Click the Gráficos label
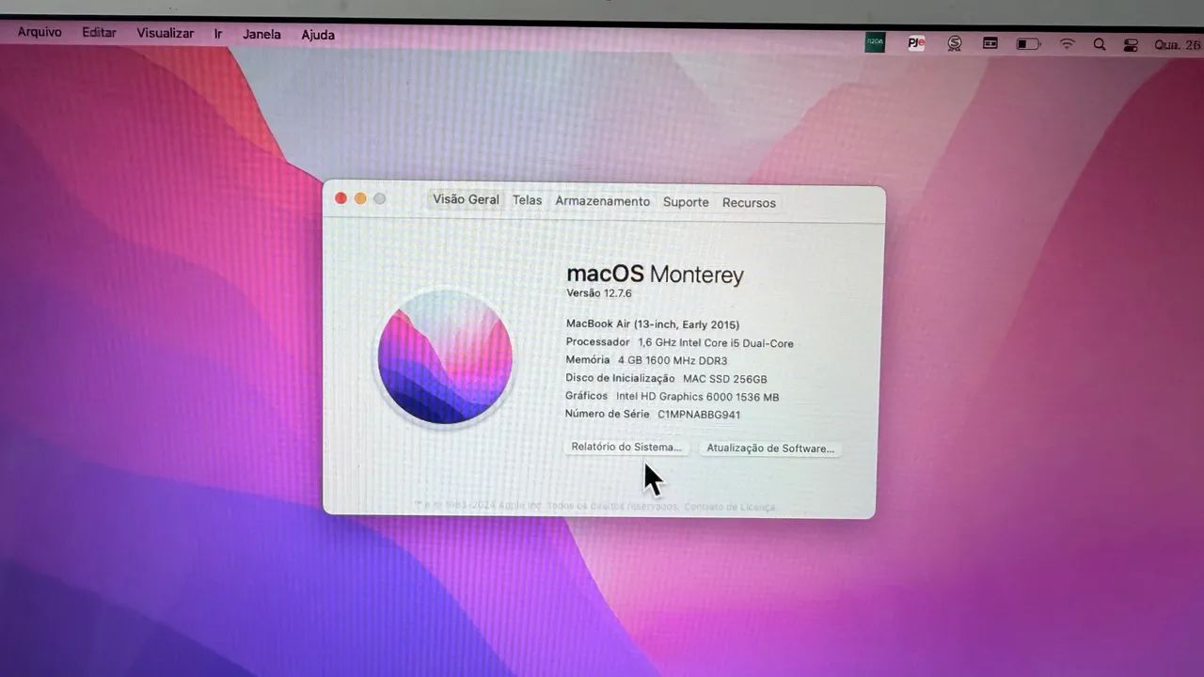 (586, 396)
